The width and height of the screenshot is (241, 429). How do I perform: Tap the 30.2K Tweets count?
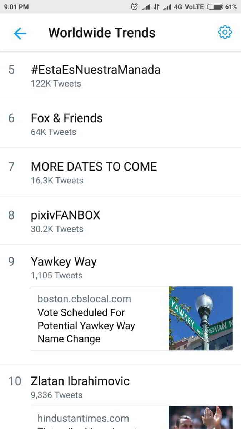click(57, 229)
